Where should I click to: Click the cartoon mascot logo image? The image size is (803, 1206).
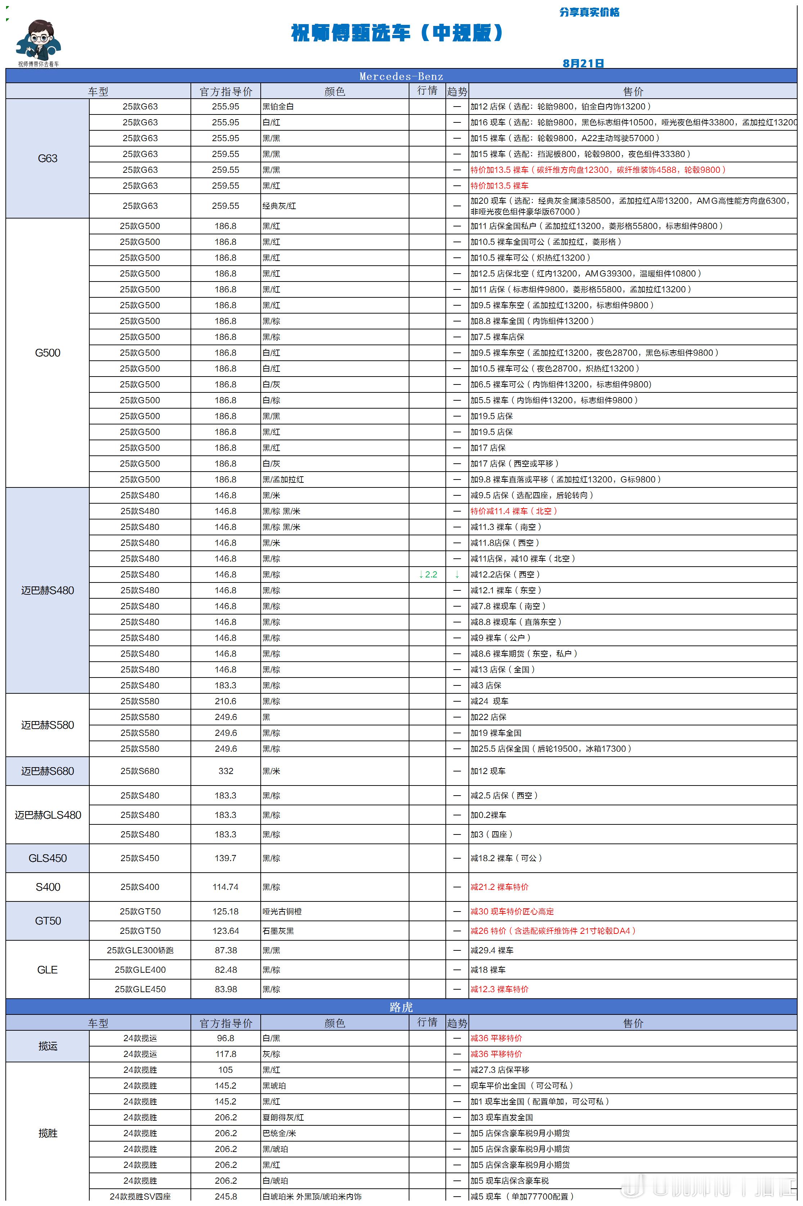39,43
